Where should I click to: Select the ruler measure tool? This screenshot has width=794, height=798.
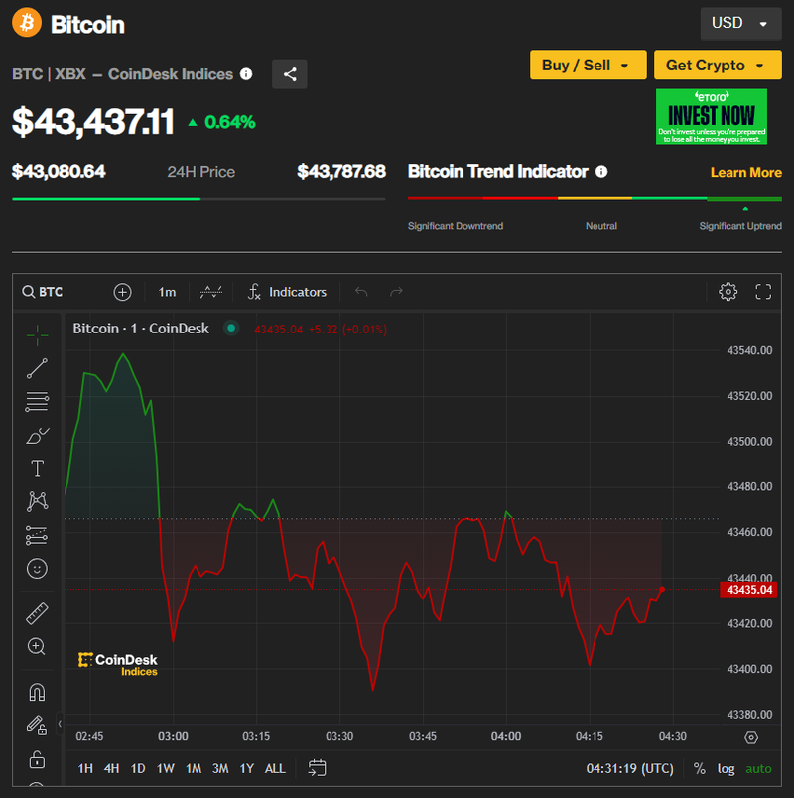(37, 613)
